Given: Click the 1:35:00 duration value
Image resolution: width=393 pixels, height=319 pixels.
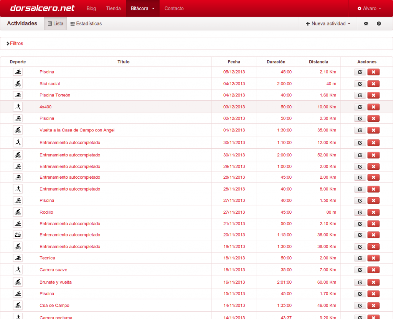Looking at the screenshot, I should pos(284,306).
